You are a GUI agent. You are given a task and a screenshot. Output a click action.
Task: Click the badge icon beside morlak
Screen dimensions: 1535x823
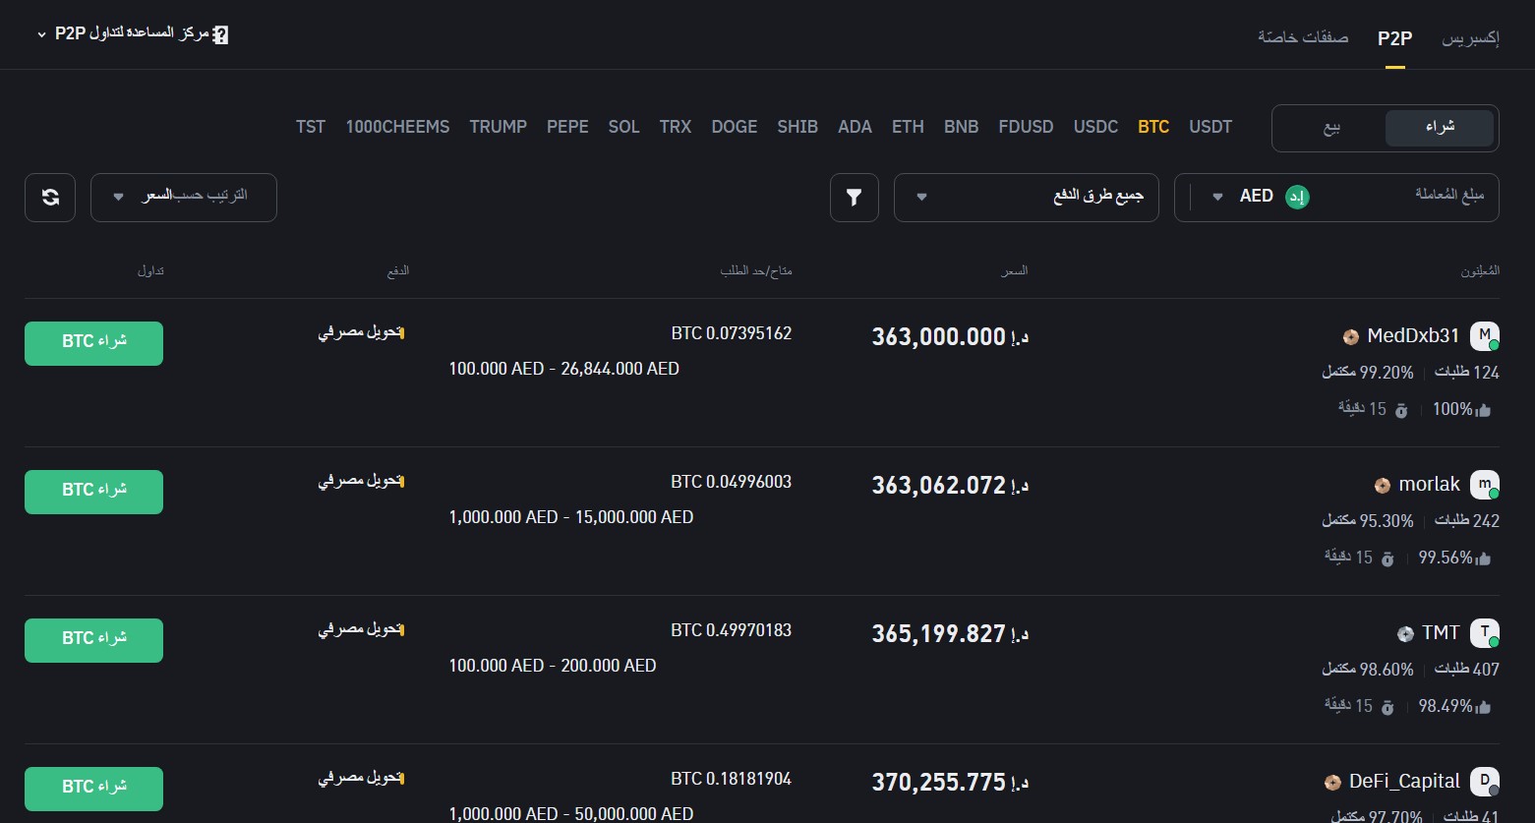pos(1383,486)
